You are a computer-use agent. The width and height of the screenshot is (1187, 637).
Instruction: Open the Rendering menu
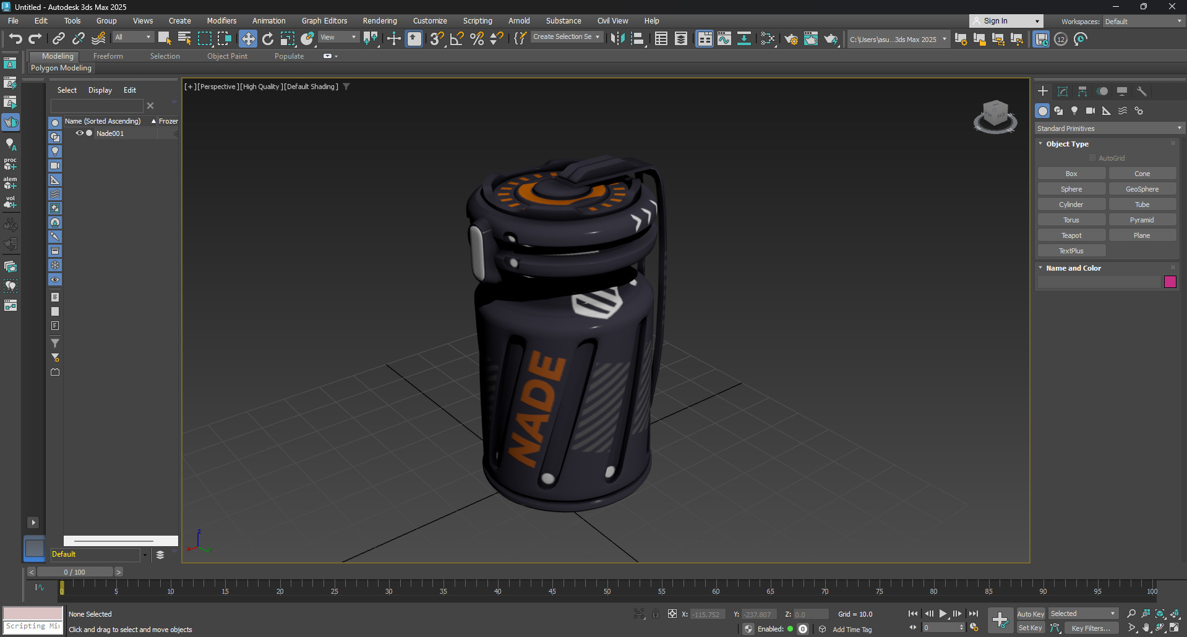(380, 20)
